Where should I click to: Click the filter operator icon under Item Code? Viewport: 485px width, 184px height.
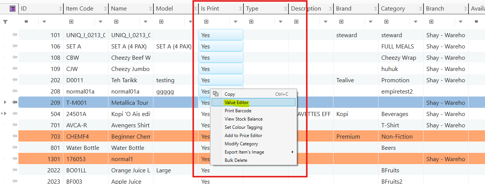pyautogui.click(x=71, y=22)
